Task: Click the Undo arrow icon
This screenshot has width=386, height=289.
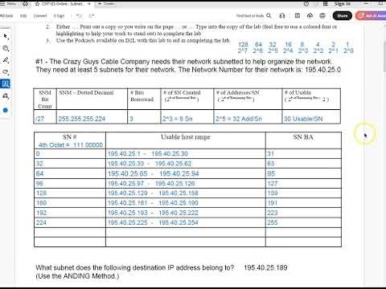Action: click(x=79, y=16)
